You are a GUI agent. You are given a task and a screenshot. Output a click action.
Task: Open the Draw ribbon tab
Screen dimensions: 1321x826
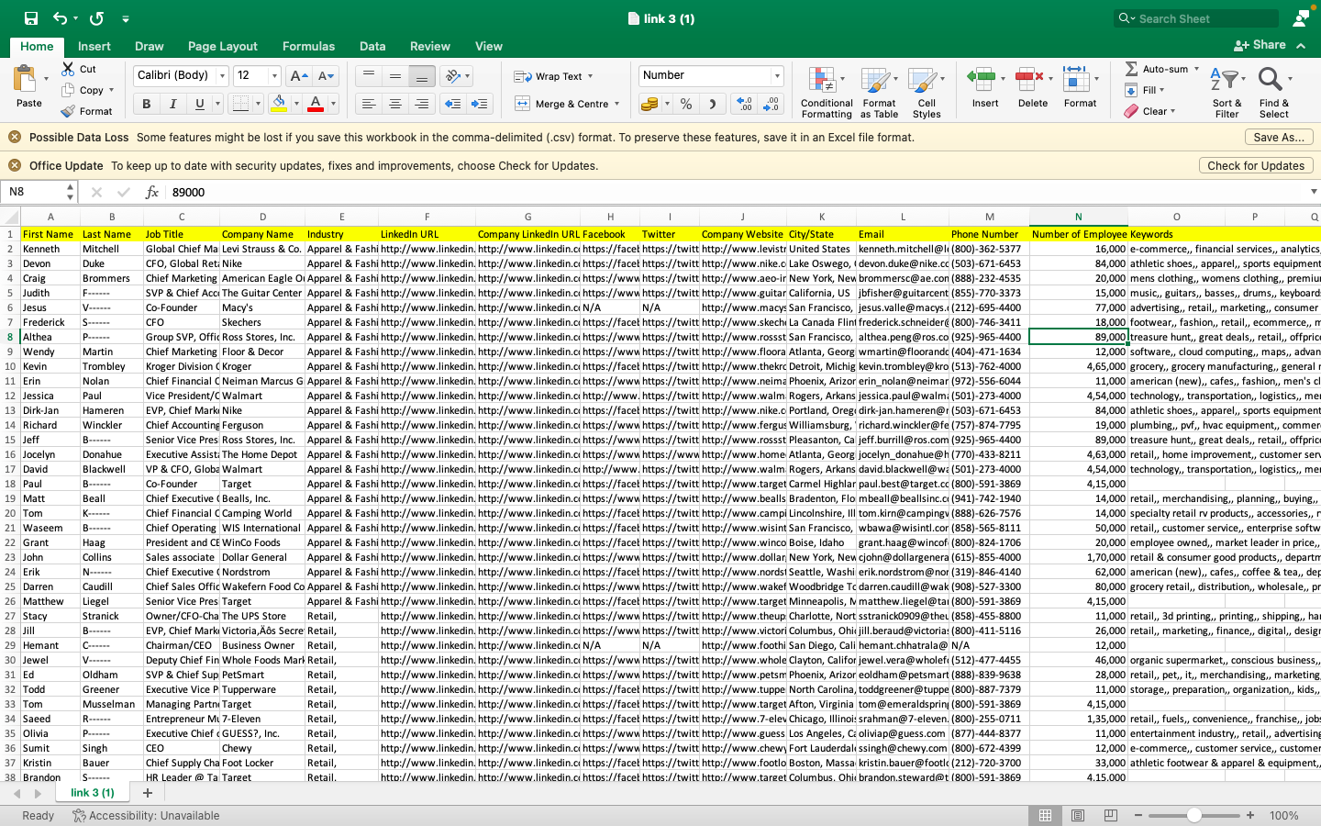(150, 46)
